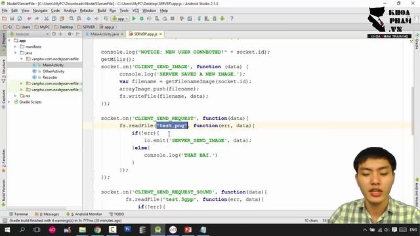Expand the res folder
Viewport: 420px width, 236px height.
16,96
